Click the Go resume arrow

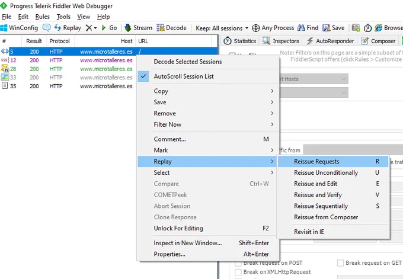point(104,28)
